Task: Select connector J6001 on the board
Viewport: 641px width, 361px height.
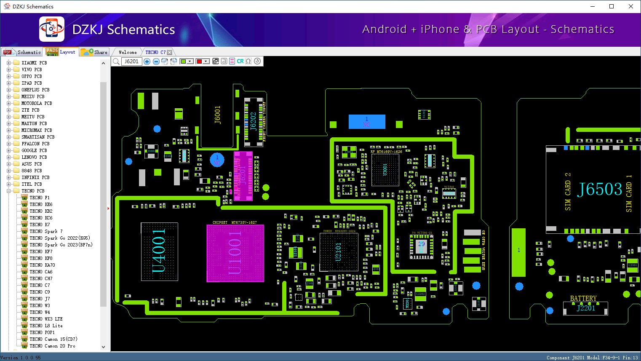Action: point(217,115)
